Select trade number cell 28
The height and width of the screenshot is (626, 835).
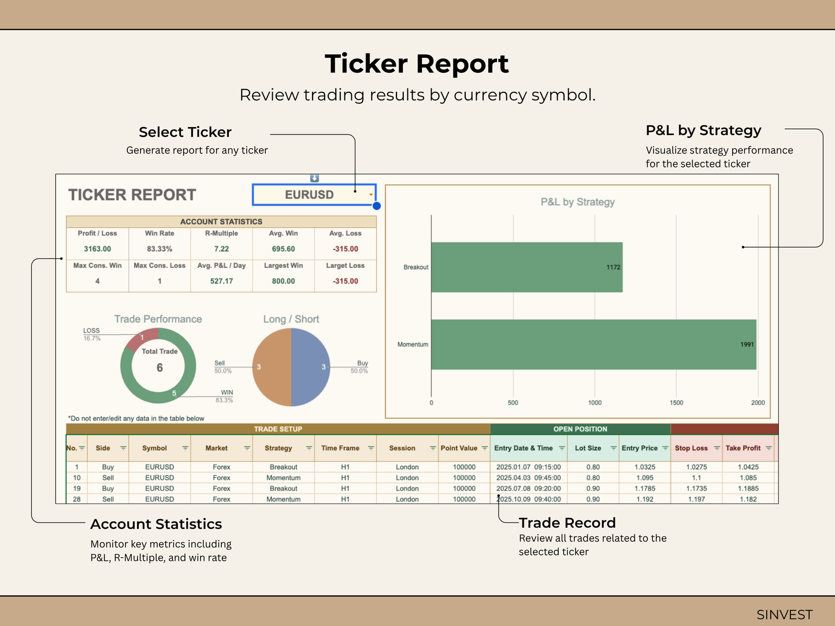pos(77,500)
